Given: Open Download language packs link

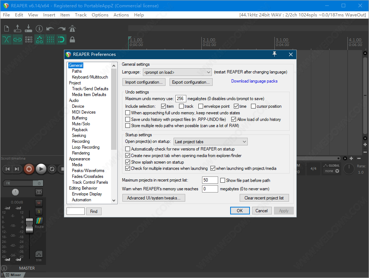Looking at the screenshot, I should [254, 81].
